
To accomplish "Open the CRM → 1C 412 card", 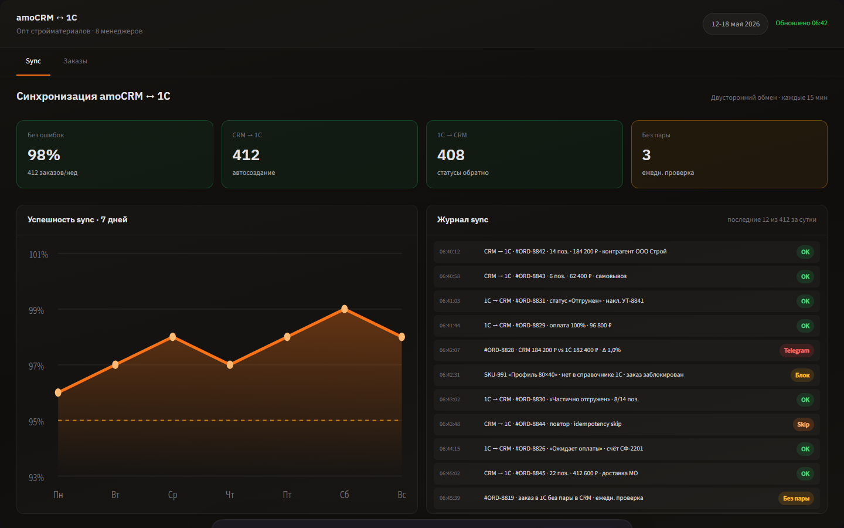I will 319,154.
